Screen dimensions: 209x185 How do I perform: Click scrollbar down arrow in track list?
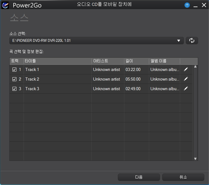click(x=195, y=159)
